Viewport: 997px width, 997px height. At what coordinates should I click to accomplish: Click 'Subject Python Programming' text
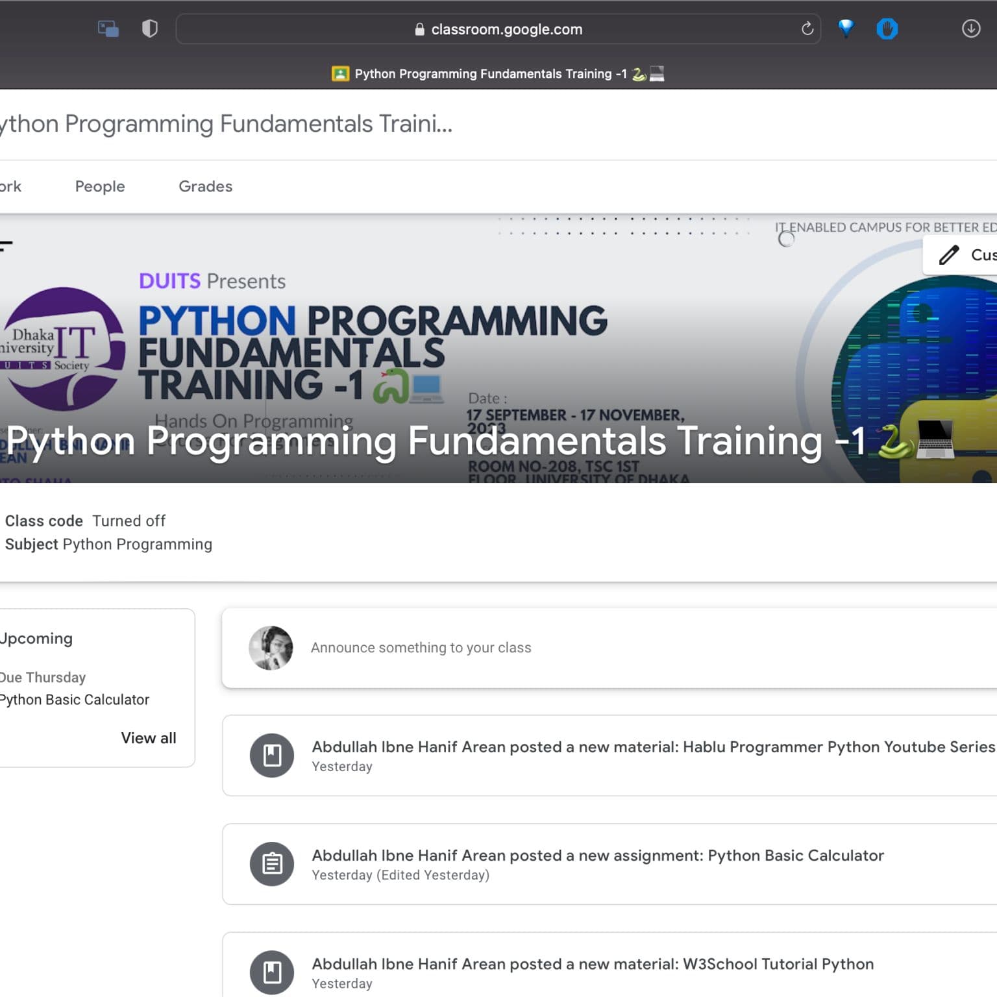click(x=108, y=545)
